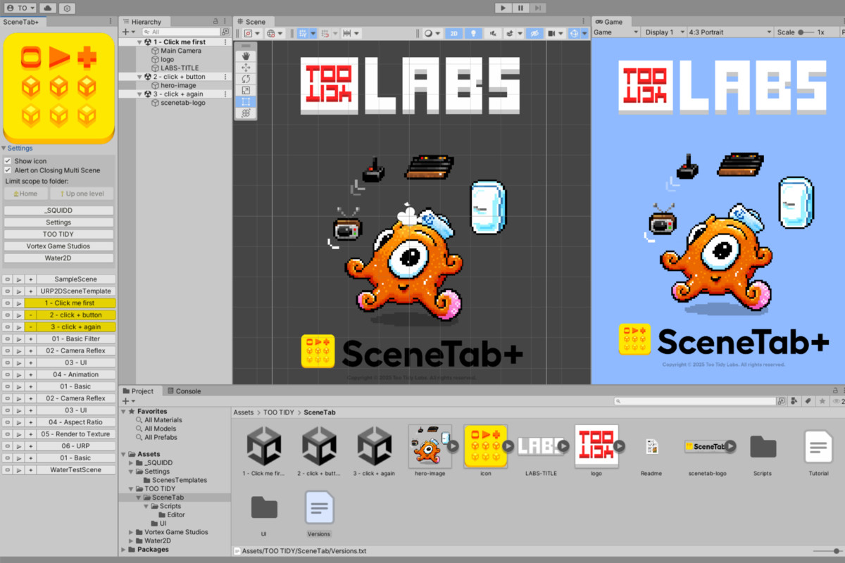Image resolution: width=845 pixels, height=563 pixels.
Task: Click the Pause button in top toolbar
Action: (x=520, y=8)
